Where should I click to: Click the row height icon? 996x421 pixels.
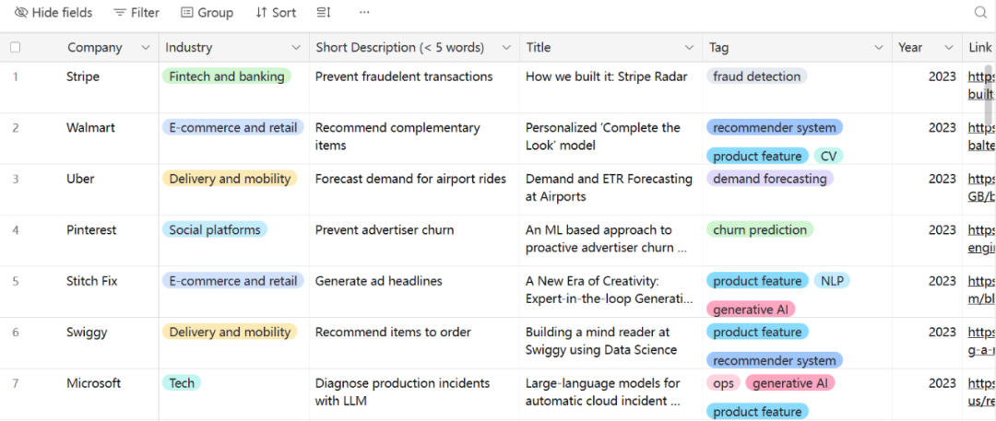click(x=324, y=13)
